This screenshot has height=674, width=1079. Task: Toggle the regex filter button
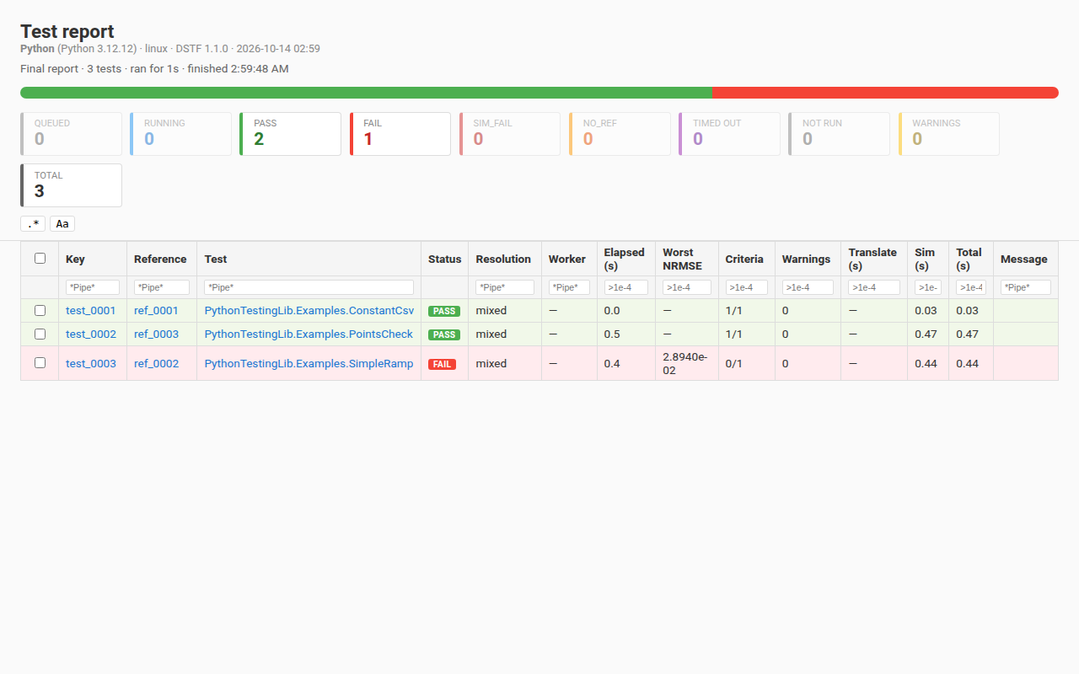[33, 224]
